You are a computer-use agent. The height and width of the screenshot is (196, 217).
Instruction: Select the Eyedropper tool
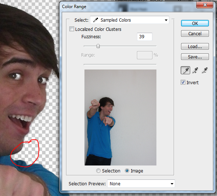pos(185,70)
